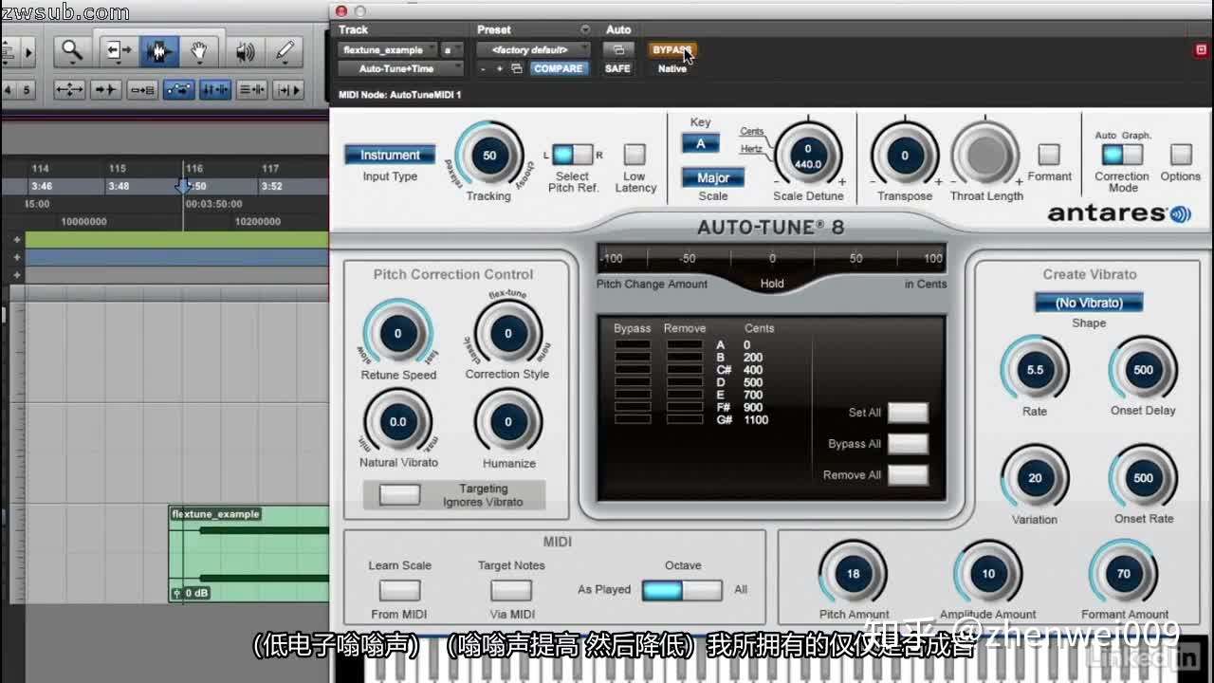Click Tracking knob set to 50
The image size is (1214, 683).
[x=489, y=156]
